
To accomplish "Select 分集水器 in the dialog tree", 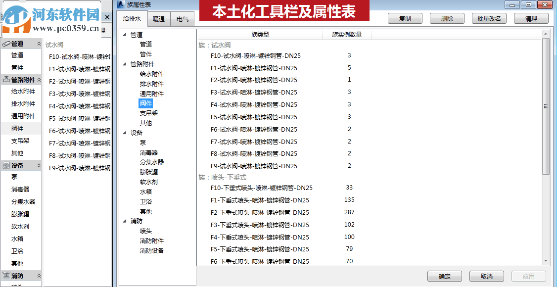I will (x=152, y=162).
